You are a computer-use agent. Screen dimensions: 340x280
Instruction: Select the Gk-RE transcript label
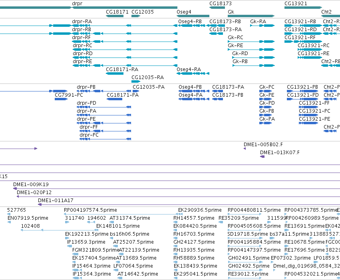point(235,46)
